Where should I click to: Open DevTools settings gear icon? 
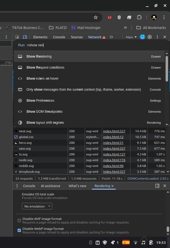150,37
